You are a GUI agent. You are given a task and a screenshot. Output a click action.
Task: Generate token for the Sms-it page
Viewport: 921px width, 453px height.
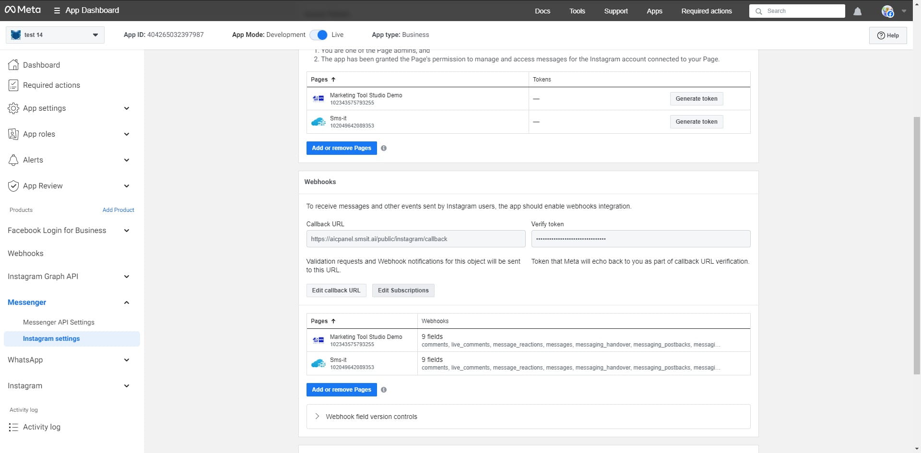coord(697,121)
